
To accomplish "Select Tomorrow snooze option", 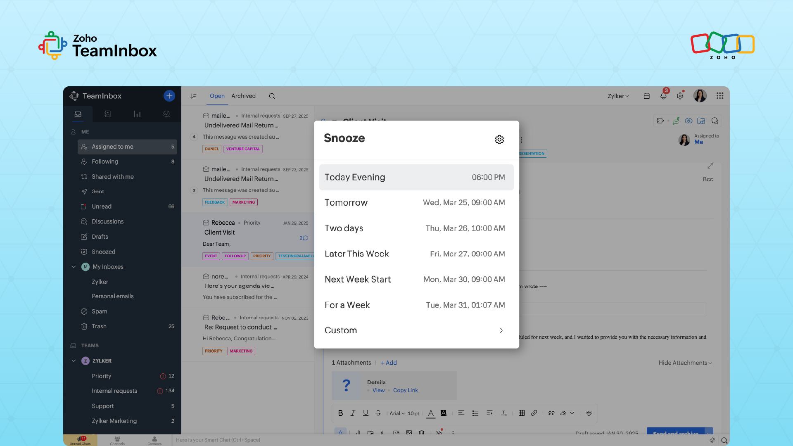I will pyautogui.click(x=416, y=203).
